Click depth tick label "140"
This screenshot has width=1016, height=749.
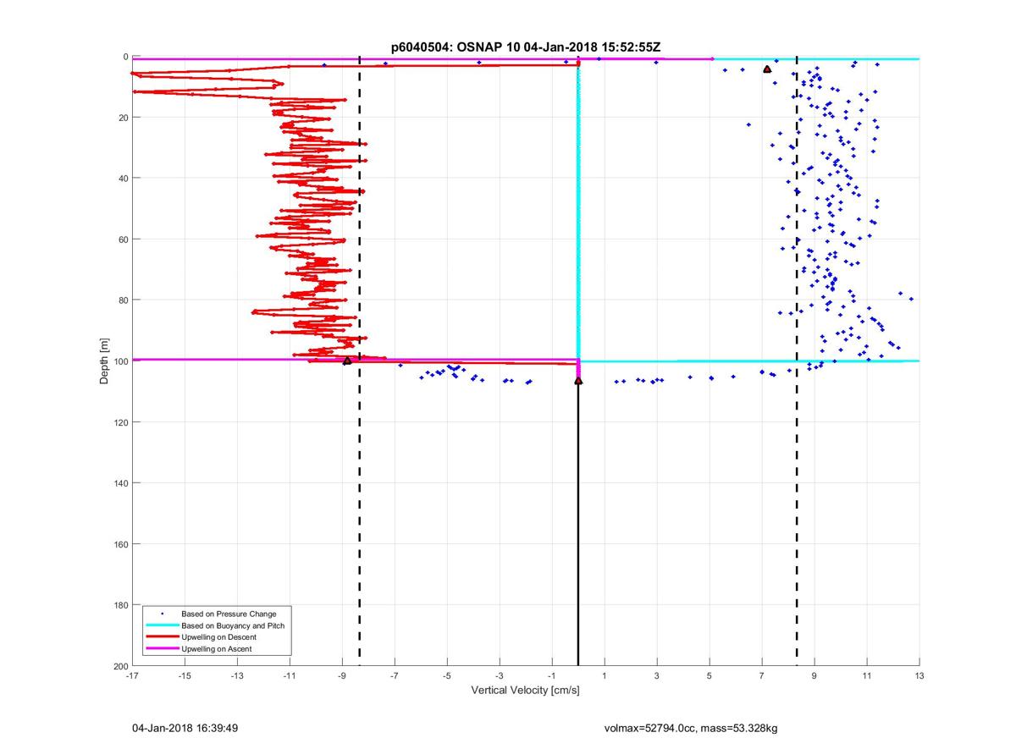point(120,483)
